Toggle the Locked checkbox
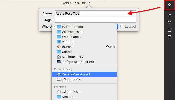175x100 pixels. coord(122,26)
